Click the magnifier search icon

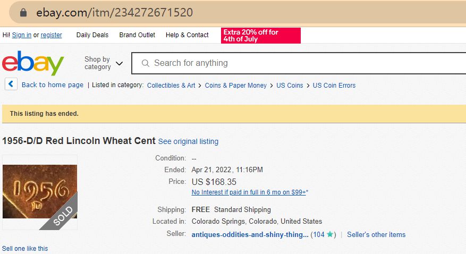point(145,63)
